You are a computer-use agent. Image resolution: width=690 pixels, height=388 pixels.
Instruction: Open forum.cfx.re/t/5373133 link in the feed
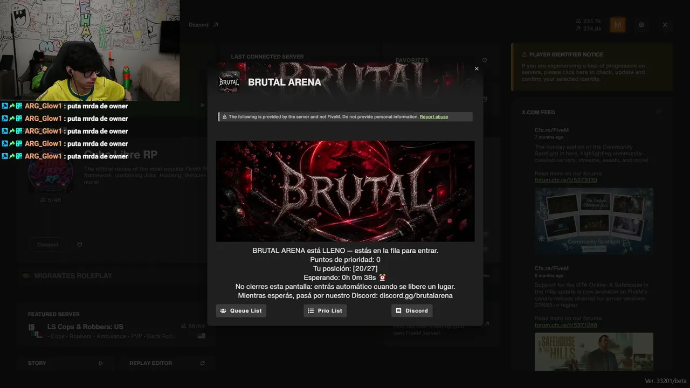[x=566, y=180]
